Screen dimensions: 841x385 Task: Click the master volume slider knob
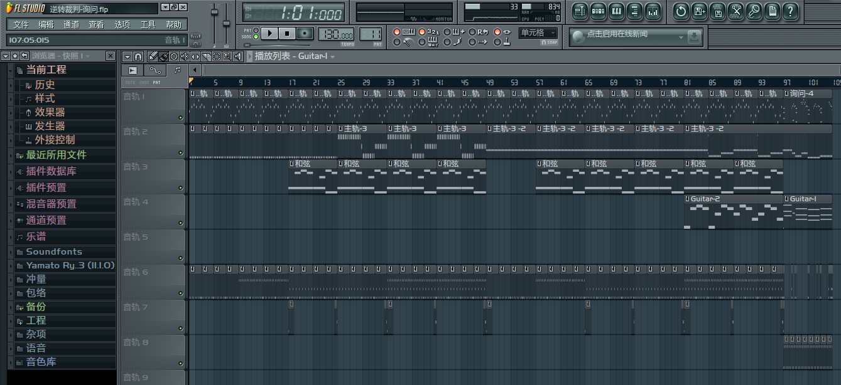coord(214,13)
